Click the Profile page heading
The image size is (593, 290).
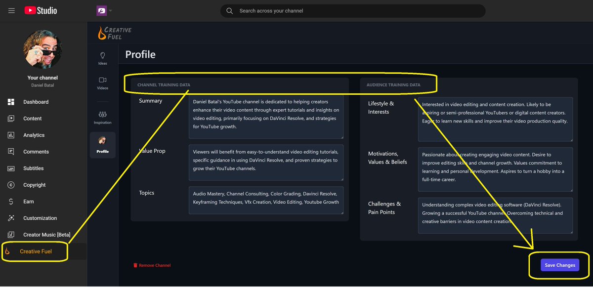[x=140, y=54]
